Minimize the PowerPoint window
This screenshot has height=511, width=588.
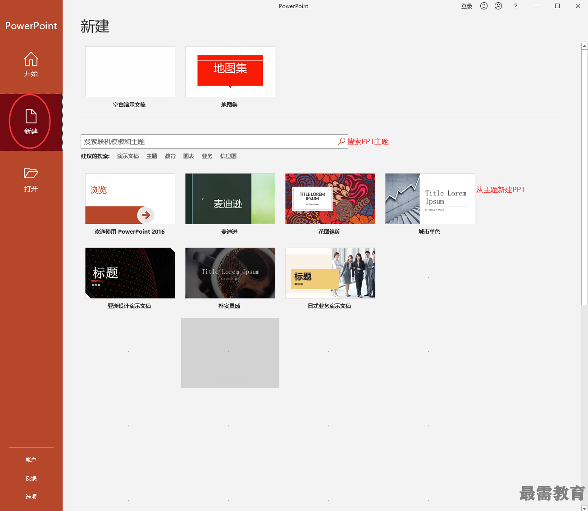coord(537,6)
